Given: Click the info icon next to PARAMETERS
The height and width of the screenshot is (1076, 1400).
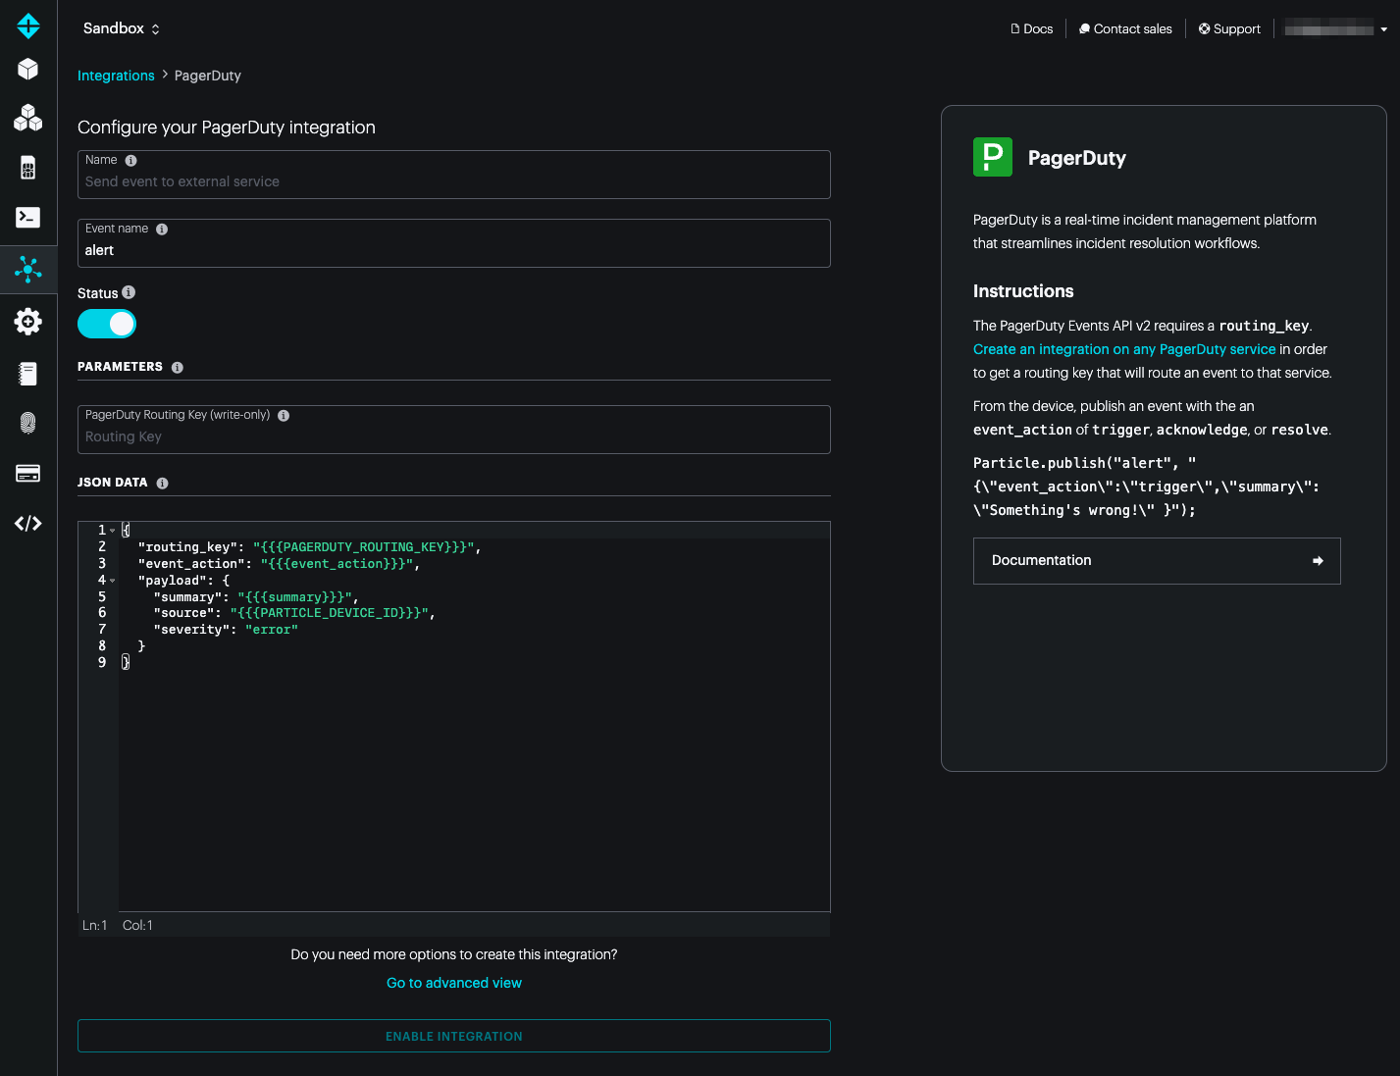Looking at the screenshot, I should pos(178,368).
